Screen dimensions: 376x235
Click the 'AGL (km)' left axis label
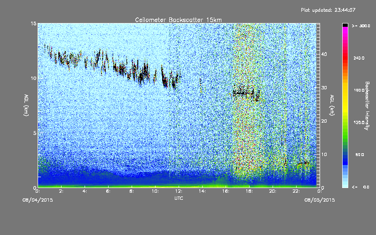[x=26, y=105]
